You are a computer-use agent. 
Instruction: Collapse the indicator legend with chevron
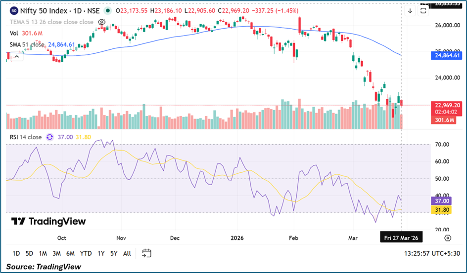click(x=15, y=57)
